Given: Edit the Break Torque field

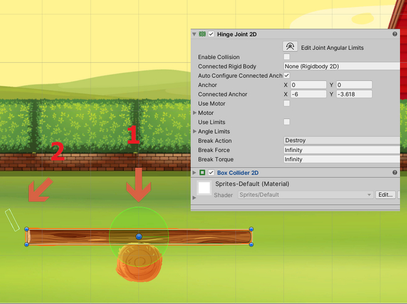Looking at the screenshot, I should (x=342, y=159).
